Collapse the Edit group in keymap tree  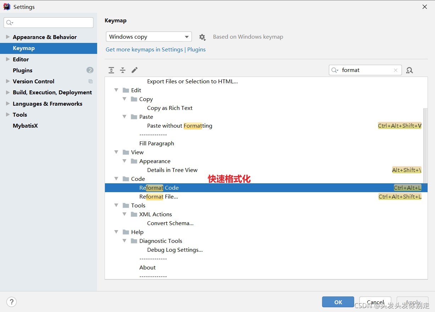coord(116,90)
